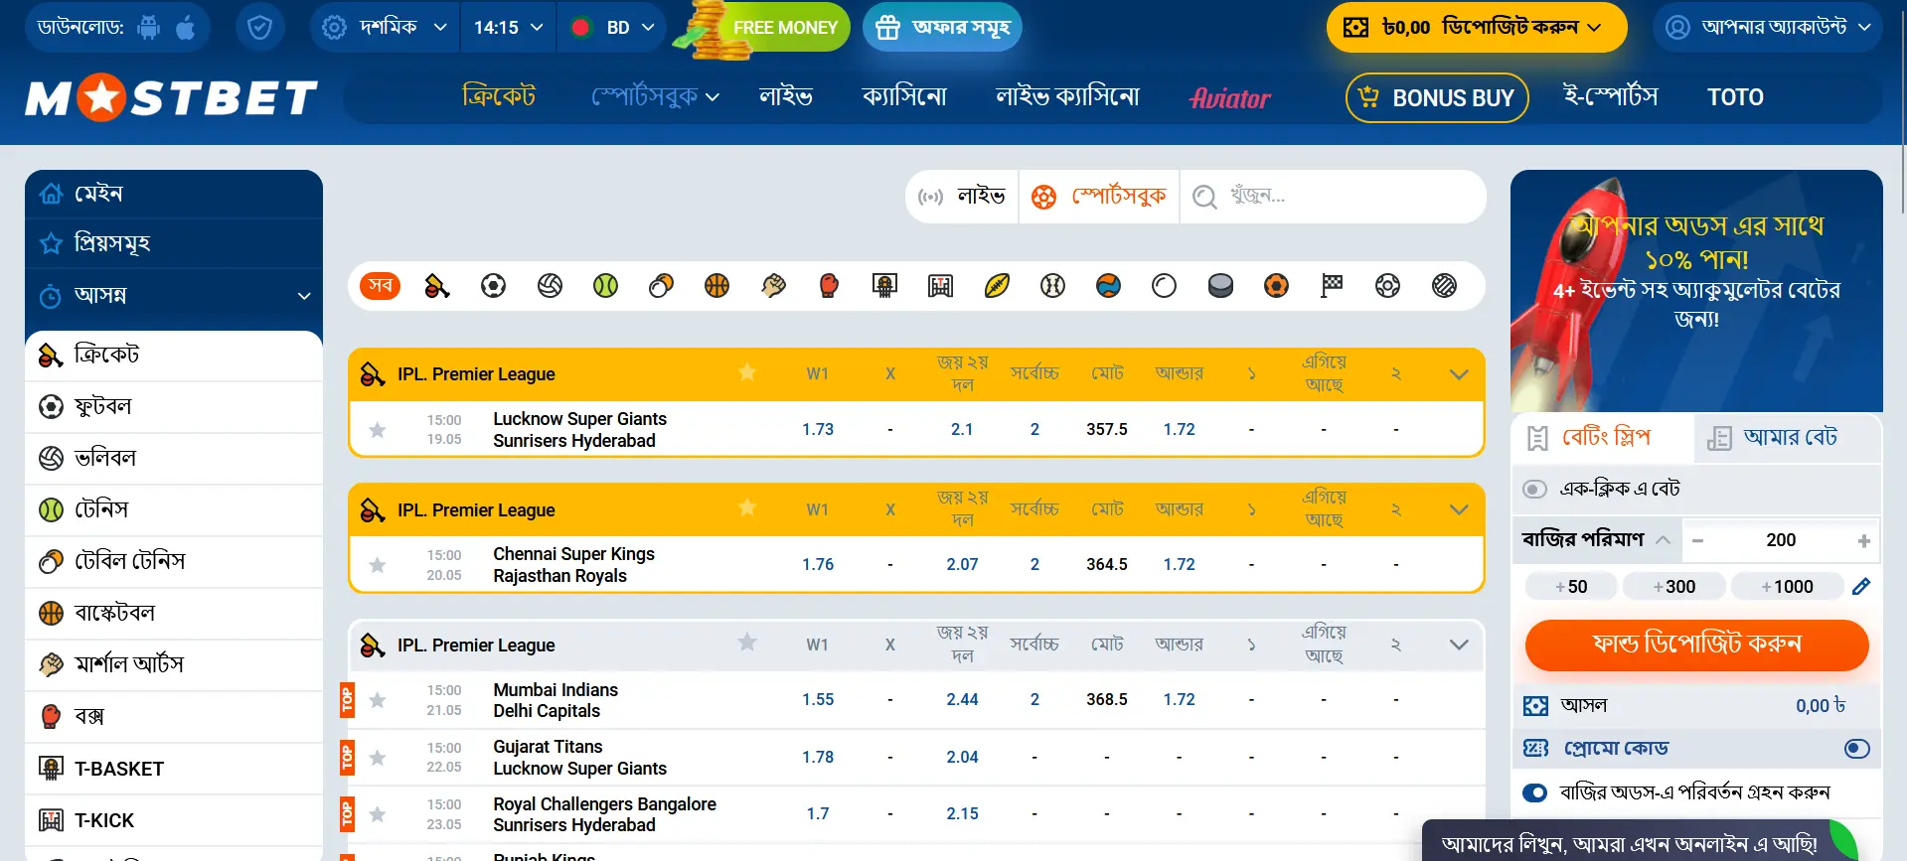The height and width of the screenshot is (861, 1907).
Task: Open the Cricket tab in main navigation
Action: coord(499,96)
